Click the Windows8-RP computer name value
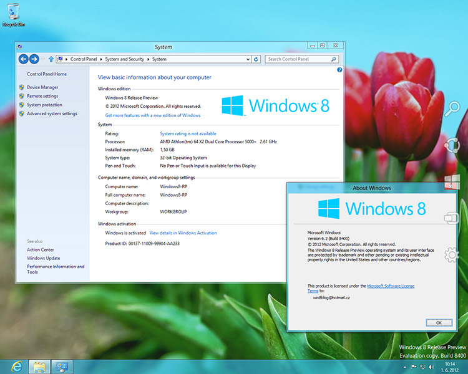The image size is (468, 374). [173, 186]
